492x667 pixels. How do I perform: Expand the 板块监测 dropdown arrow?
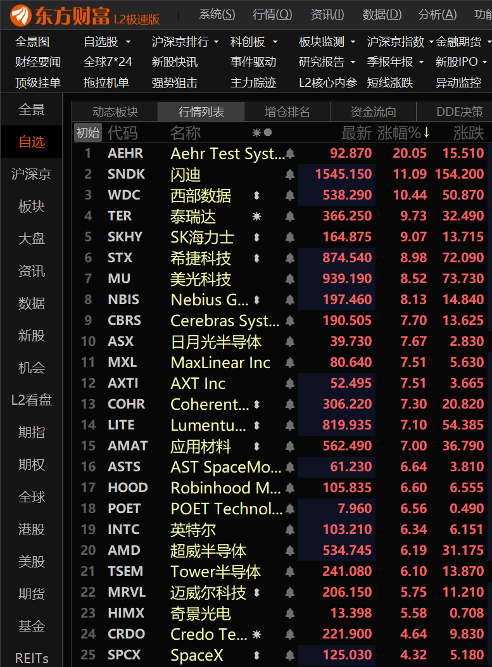click(x=353, y=42)
